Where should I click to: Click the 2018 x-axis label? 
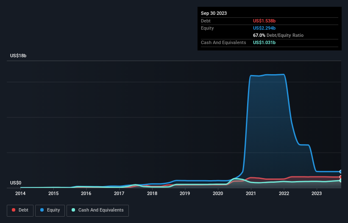coord(152,193)
